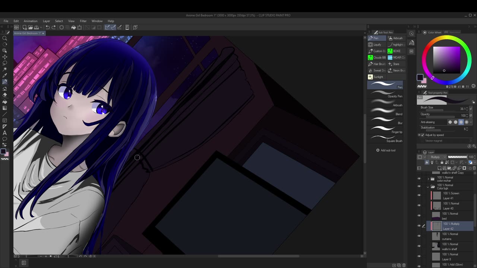Choose the Stars sub tool group
This screenshot has width=477, height=268.
(395, 64)
